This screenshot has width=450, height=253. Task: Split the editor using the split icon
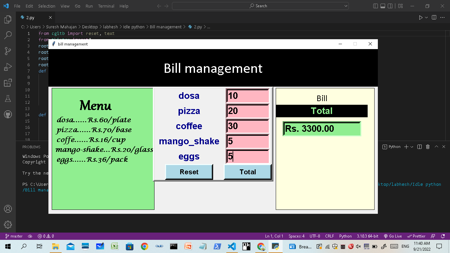pos(434,17)
